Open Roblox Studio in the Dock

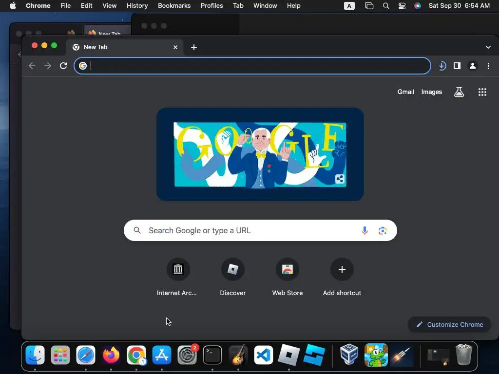[x=314, y=355]
